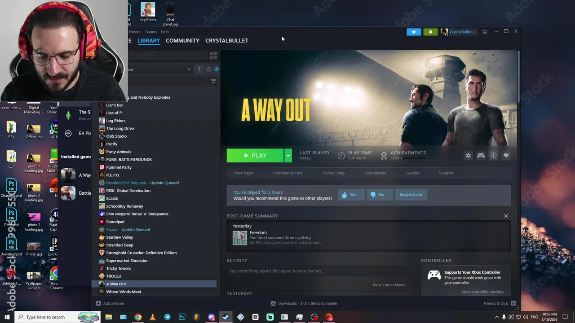The width and height of the screenshot is (575, 323).
Task: Click the achievements progress bar
Action: click(x=413, y=158)
